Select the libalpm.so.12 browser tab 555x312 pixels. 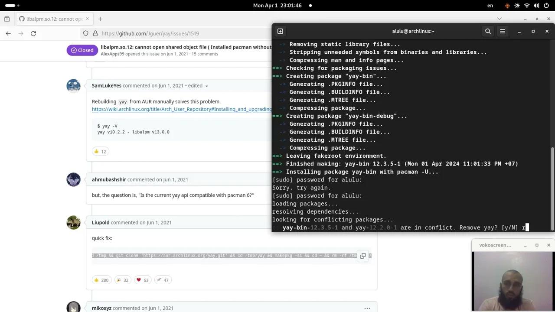tap(54, 19)
